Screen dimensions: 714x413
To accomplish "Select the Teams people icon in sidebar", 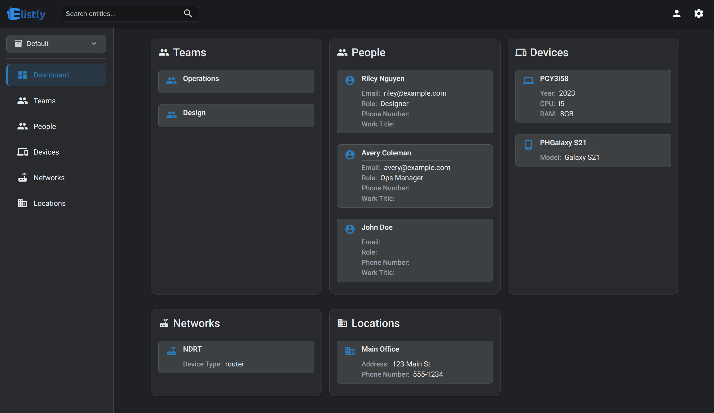I will 22,101.
